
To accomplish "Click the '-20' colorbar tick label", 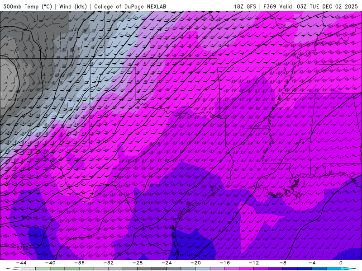I will click(195, 263).
